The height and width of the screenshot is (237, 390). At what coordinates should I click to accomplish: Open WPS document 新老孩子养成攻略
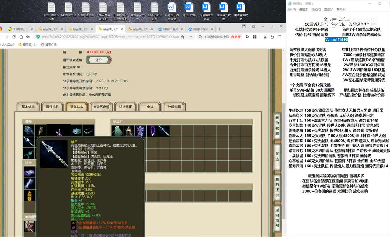tap(172, 12)
